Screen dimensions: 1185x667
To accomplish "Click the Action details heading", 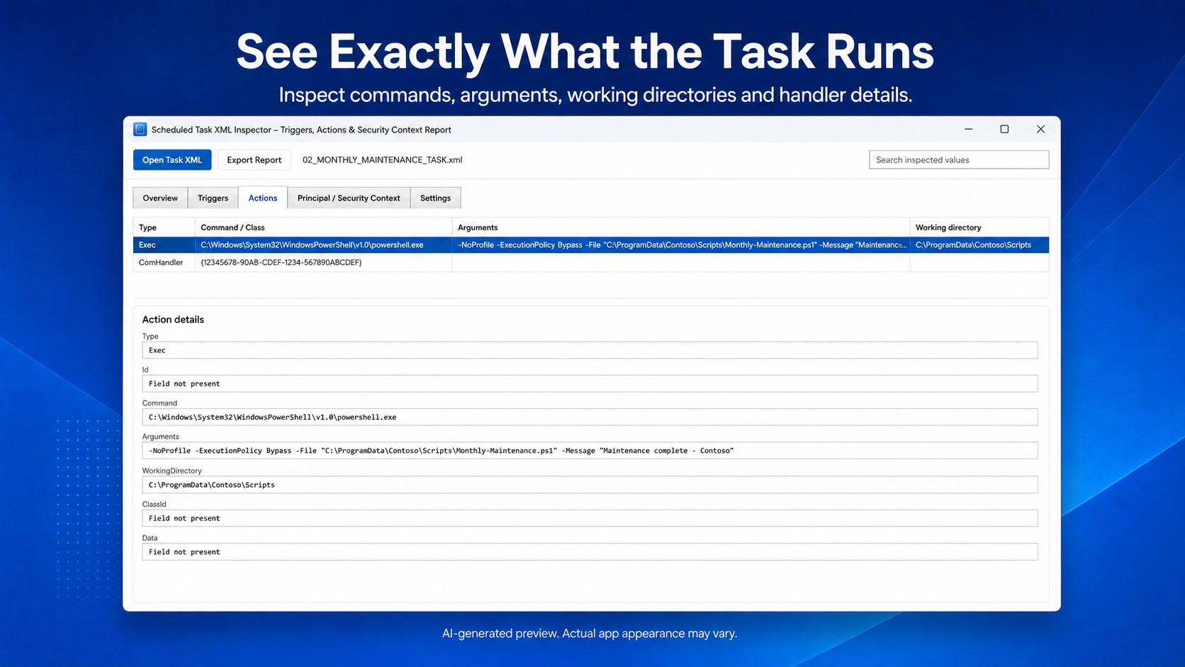I will click(173, 320).
